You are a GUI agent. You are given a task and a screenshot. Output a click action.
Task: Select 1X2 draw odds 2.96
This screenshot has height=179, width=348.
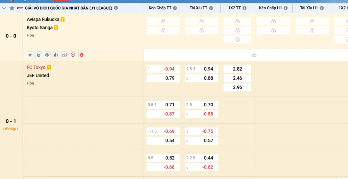click(x=237, y=87)
